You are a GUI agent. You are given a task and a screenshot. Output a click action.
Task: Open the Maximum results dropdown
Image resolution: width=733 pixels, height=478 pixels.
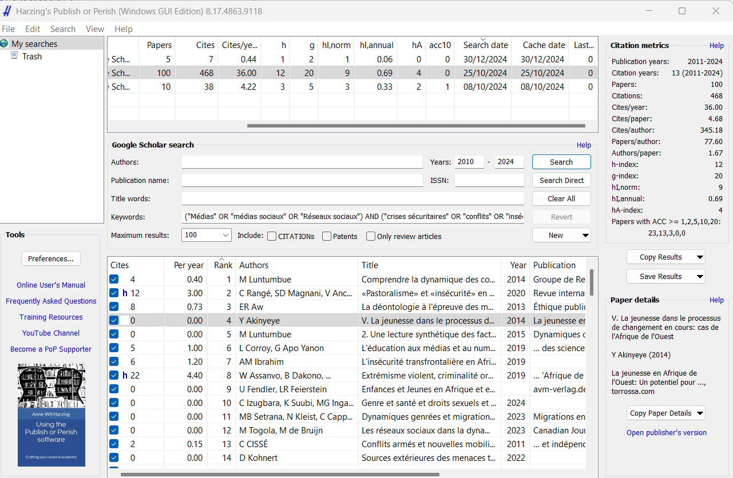(225, 235)
